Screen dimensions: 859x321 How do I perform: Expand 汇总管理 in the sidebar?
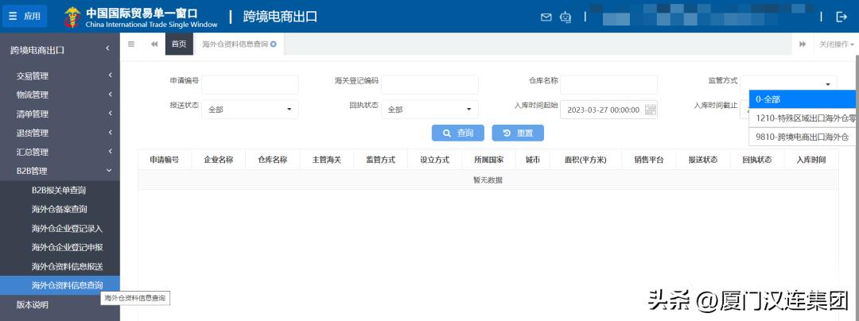60,152
